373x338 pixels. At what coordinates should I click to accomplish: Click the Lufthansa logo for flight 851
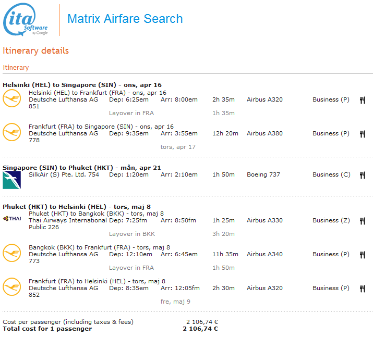click(11, 98)
